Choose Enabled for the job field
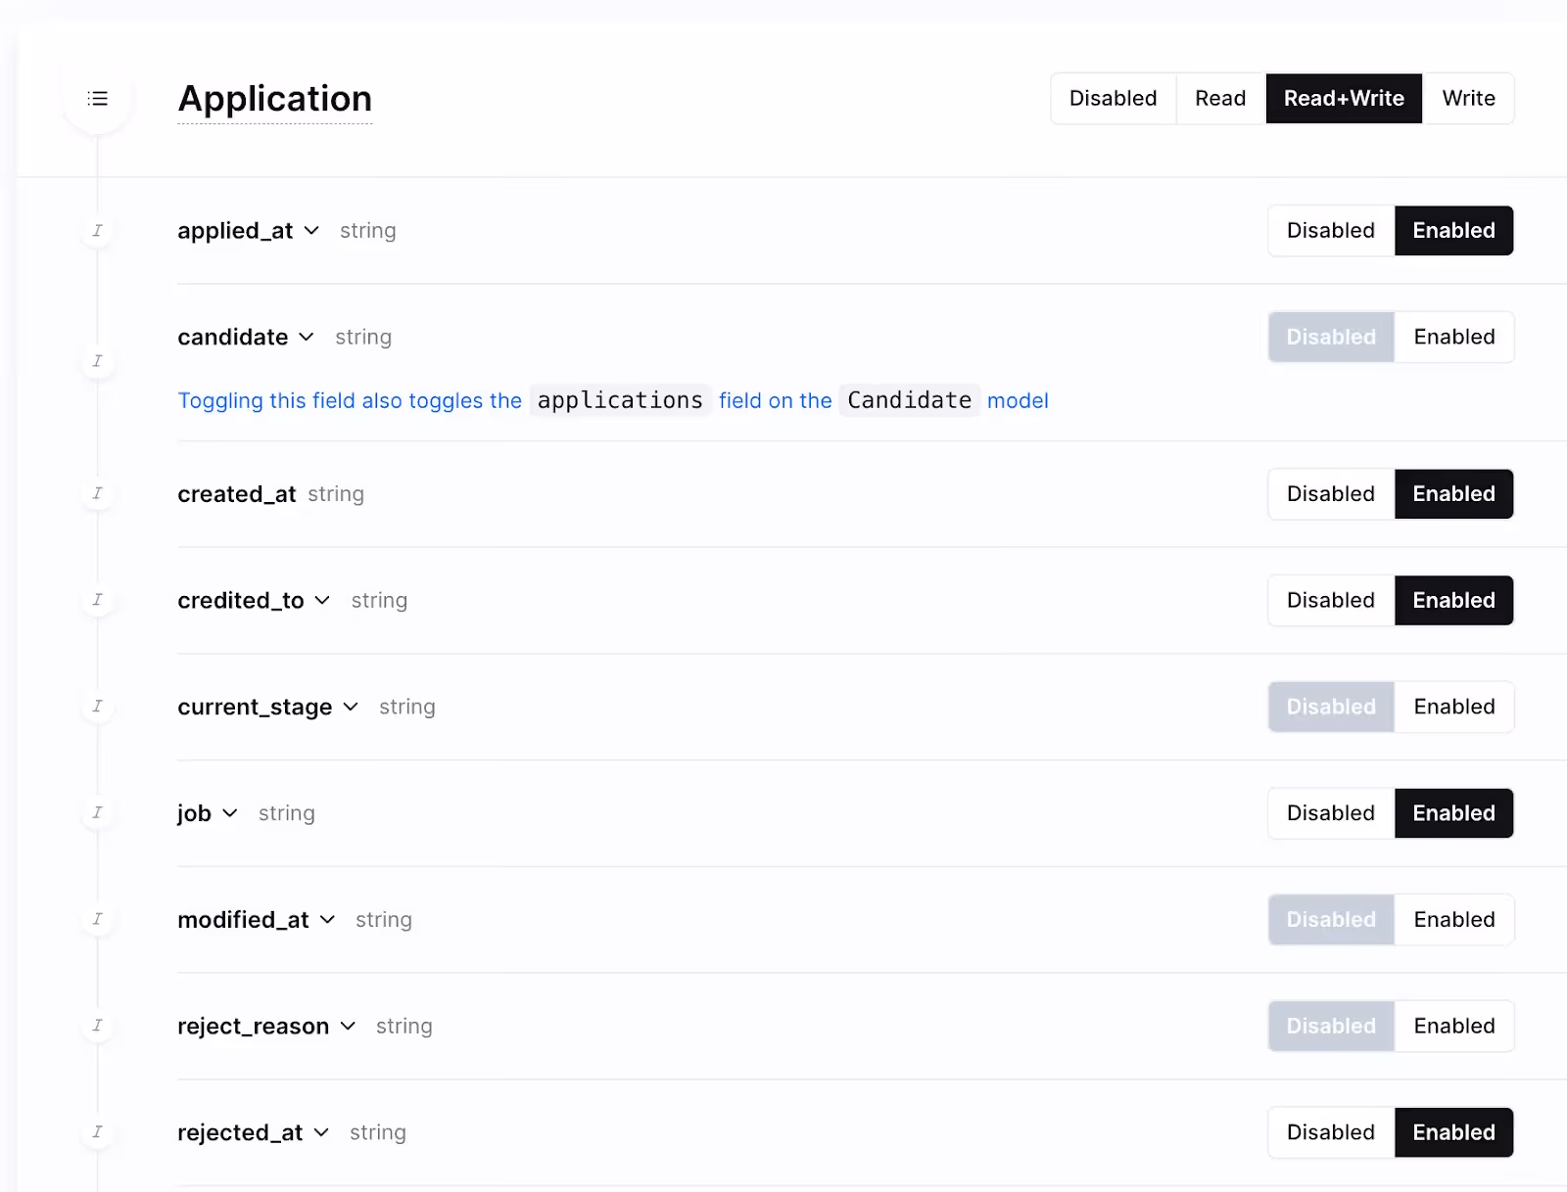 [1453, 813]
